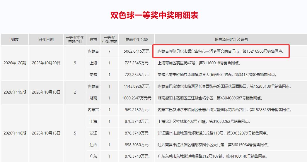307x162 pixels.
Task: Click the address with outlet 第44100140号
Action: coord(213,156)
